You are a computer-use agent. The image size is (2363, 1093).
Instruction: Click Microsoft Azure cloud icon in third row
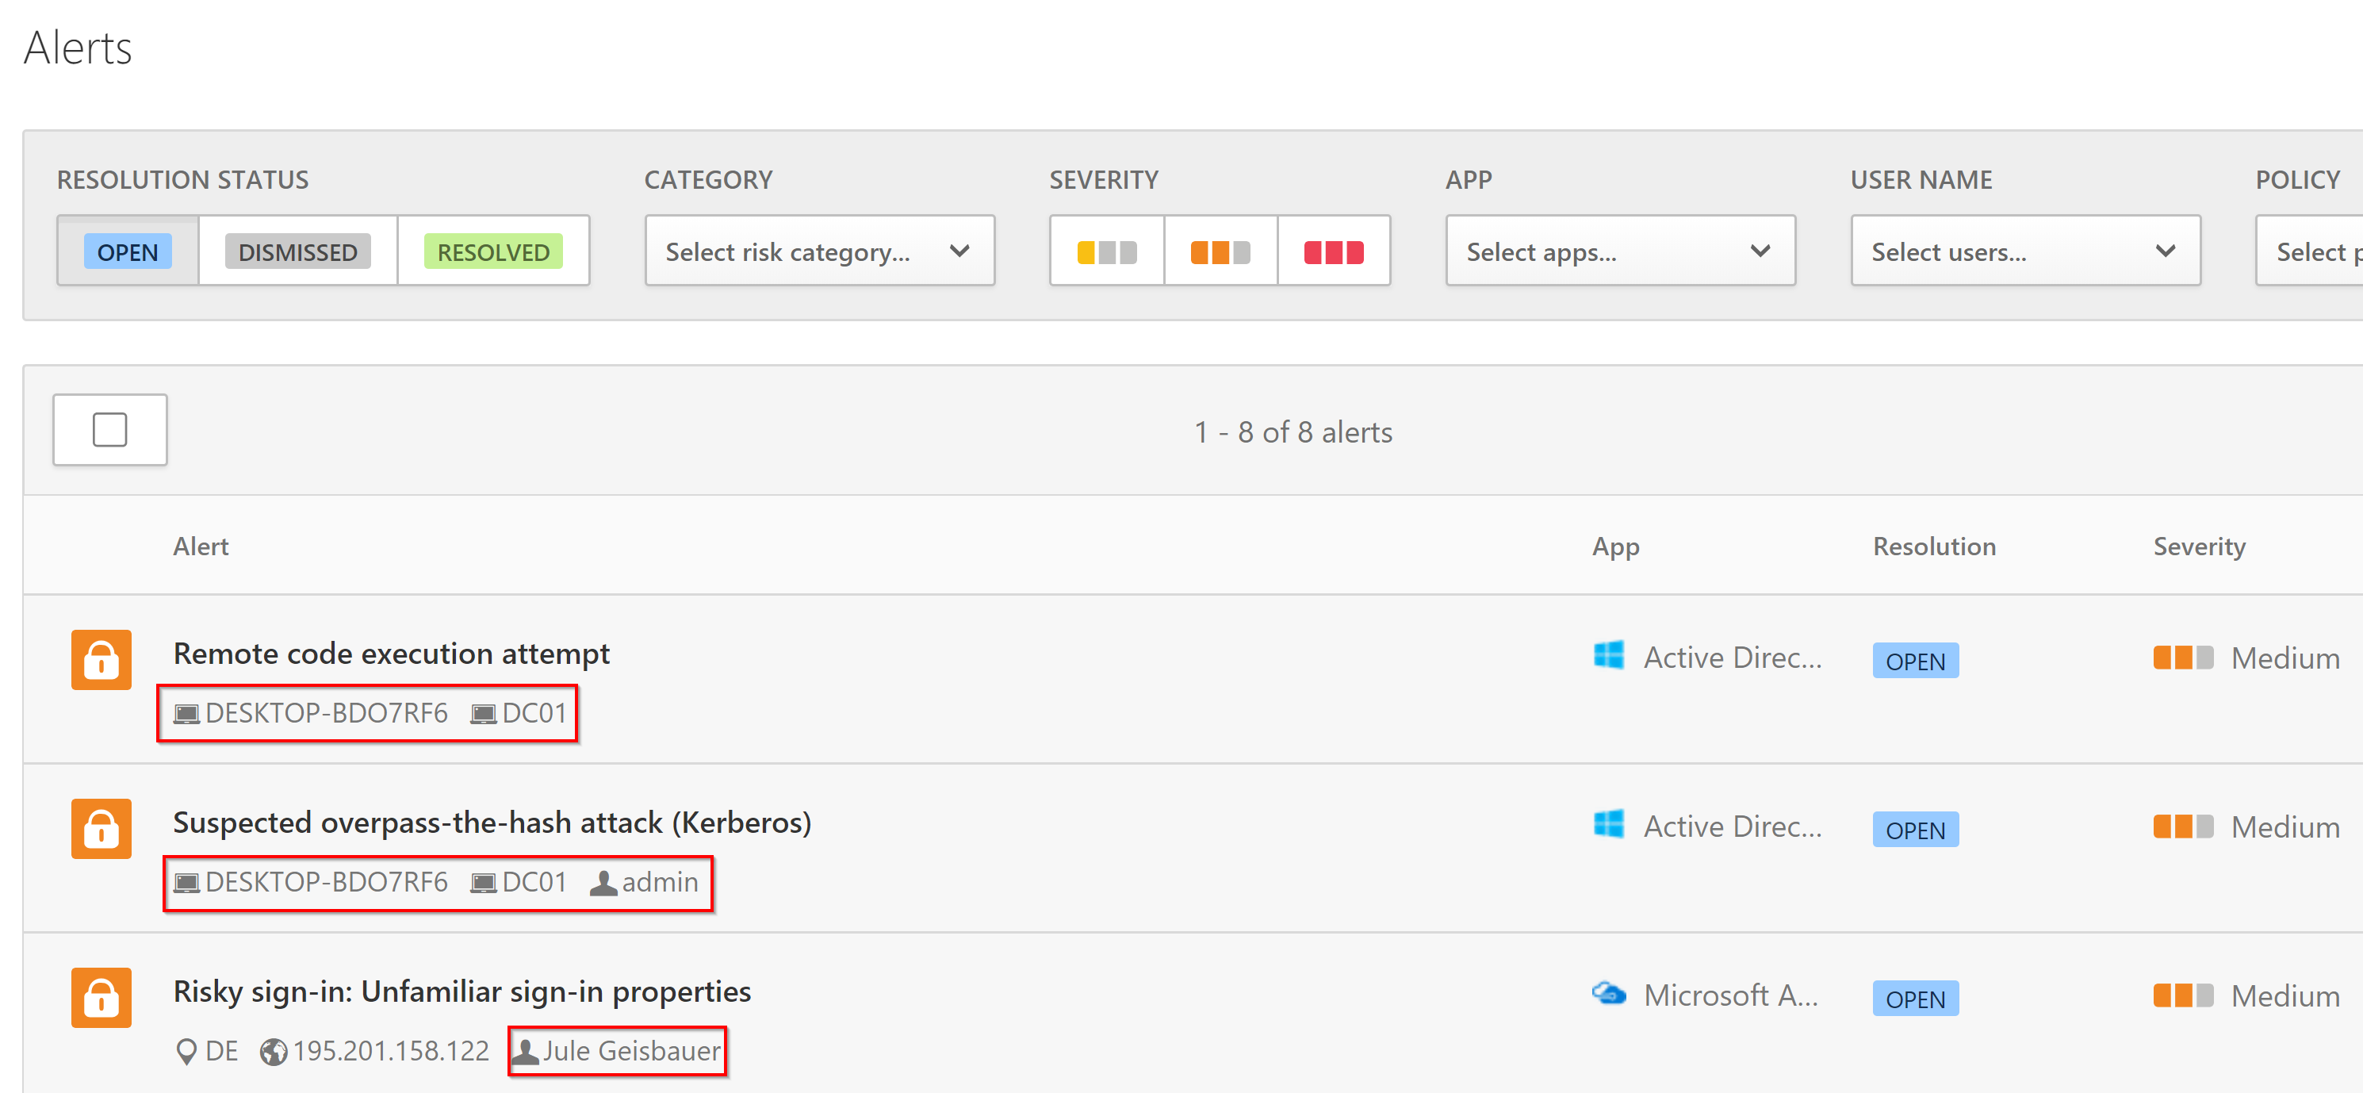1608,994
